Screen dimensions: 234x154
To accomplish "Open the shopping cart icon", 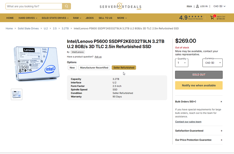I will (x=212, y=18).
